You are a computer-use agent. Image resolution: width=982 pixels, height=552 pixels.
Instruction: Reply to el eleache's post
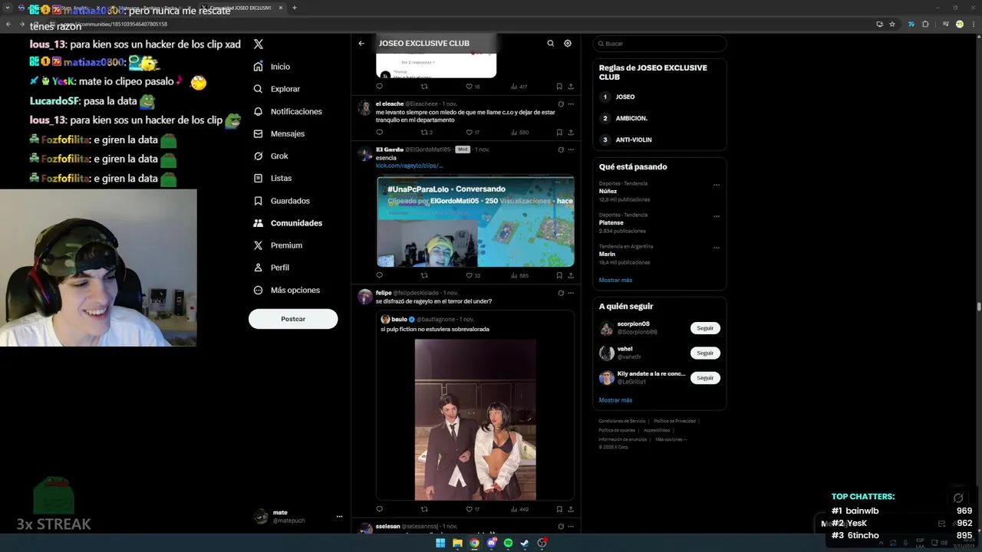coord(379,133)
